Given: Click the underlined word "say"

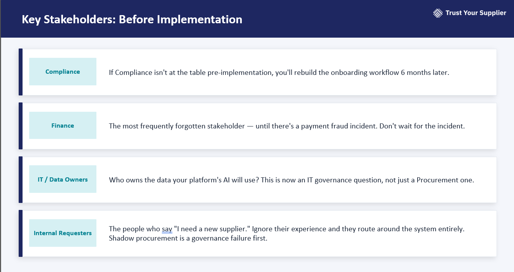Looking at the screenshot, I should [x=167, y=229].
